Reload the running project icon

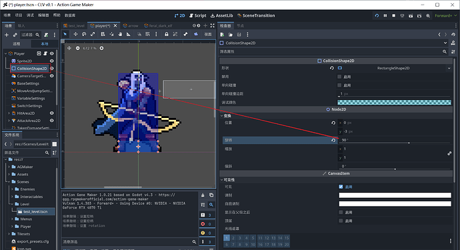tap(377, 15)
